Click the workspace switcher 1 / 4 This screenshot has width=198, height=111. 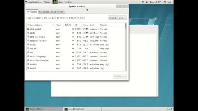click(x=170, y=109)
